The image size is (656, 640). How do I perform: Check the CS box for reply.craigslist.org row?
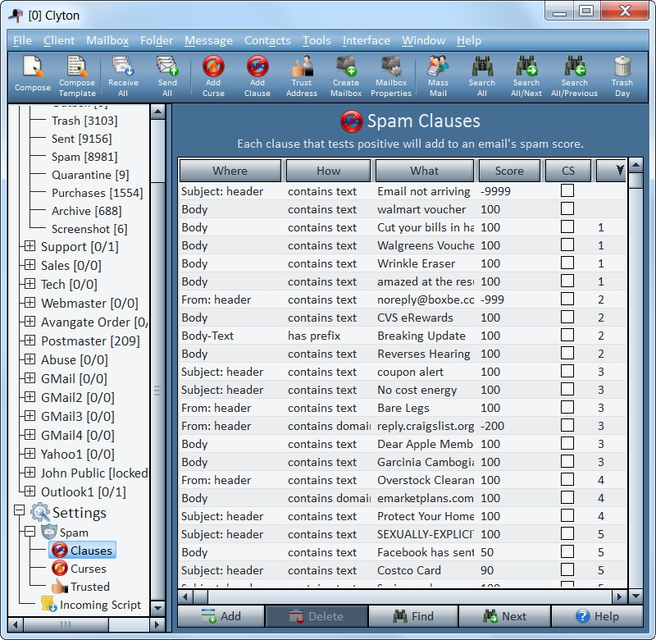[x=567, y=425]
